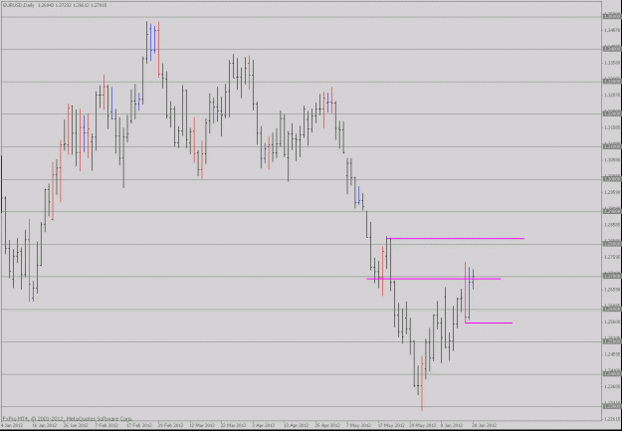
Task: Click the '12 Mar 2012' date label
Action: point(202,425)
